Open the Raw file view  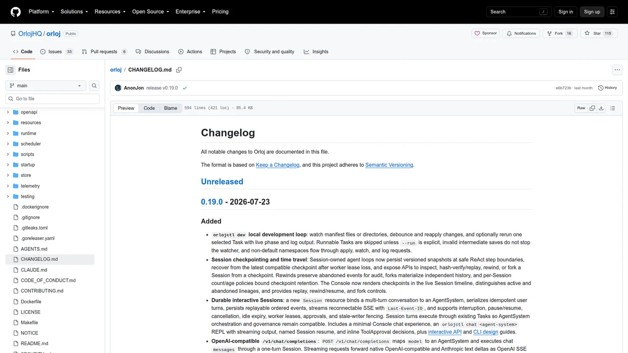pos(581,108)
